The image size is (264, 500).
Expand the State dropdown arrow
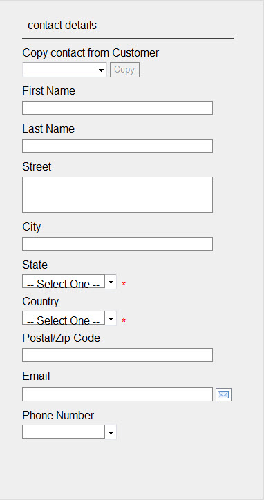click(x=111, y=282)
